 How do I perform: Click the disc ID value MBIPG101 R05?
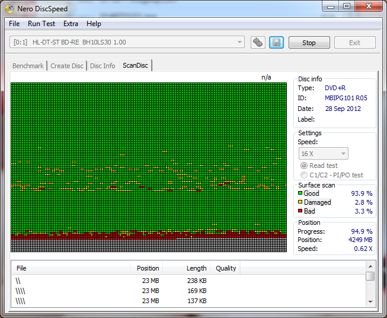(346, 98)
